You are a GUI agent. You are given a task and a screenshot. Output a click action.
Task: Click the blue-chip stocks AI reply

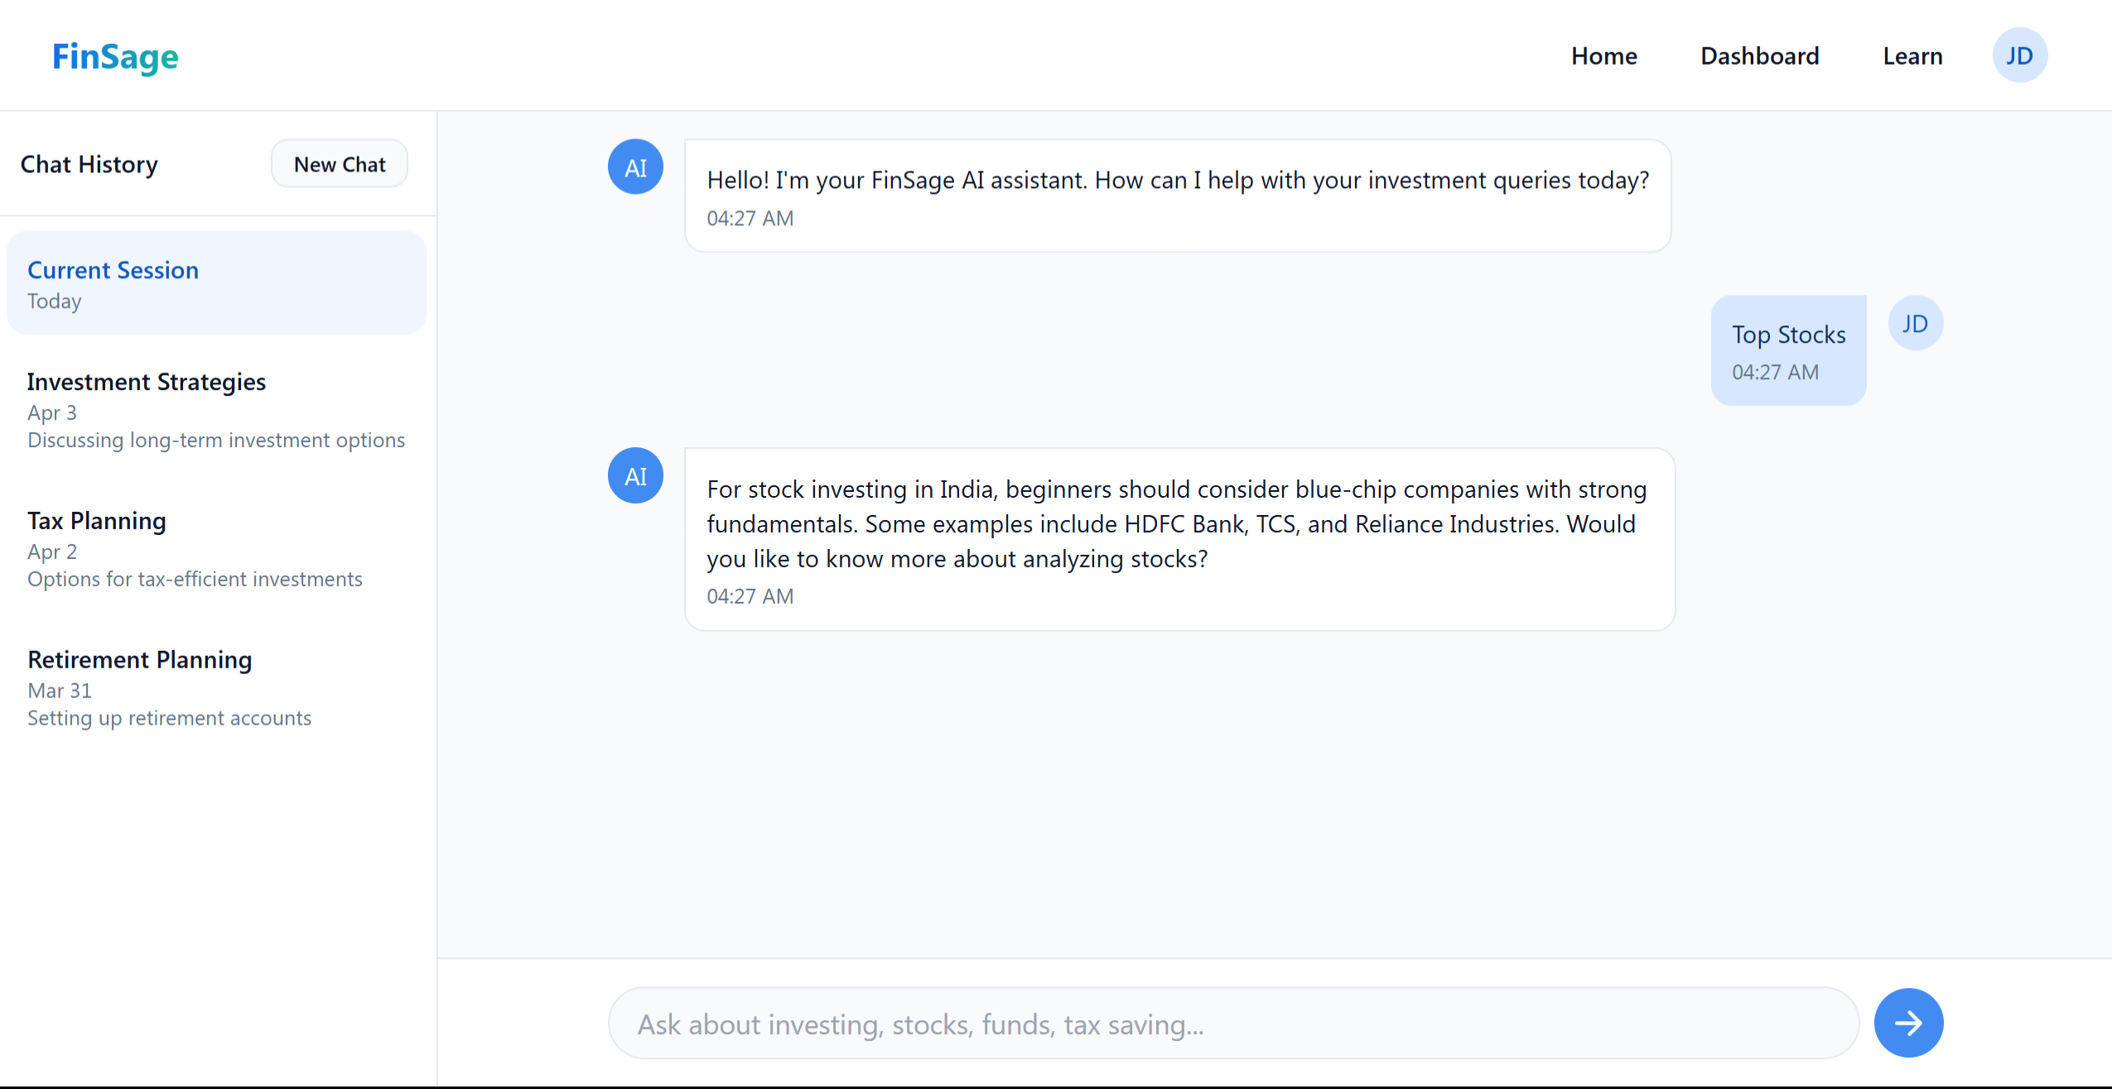click(1179, 539)
